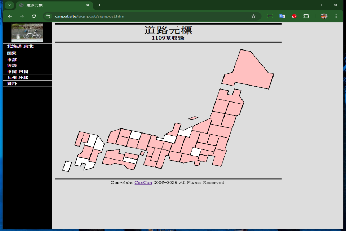Open 北海道 東北 in the sidebar
The width and height of the screenshot is (346, 231).
tap(20, 46)
